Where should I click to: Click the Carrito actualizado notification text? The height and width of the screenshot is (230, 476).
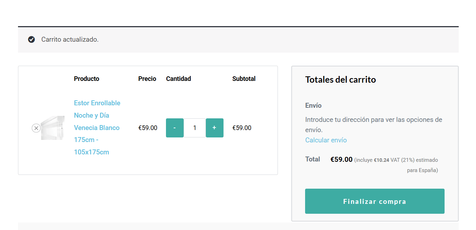click(70, 40)
